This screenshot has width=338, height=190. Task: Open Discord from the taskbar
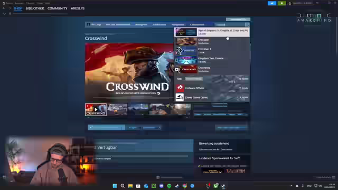pos(161,186)
